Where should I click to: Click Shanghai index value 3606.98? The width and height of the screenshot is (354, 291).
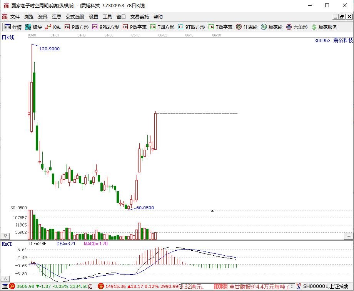coord(25,286)
